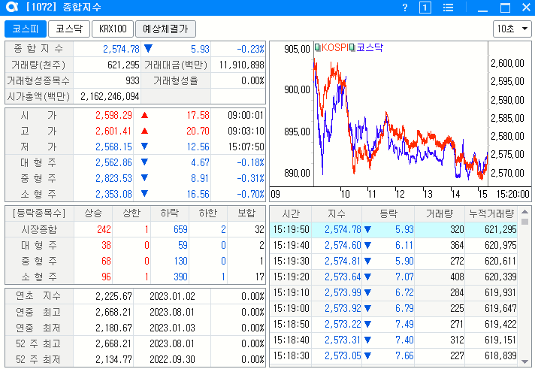This screenshot has height=369, width=535.
Task: Click the 지수 column header
Action: coord(337,213)
